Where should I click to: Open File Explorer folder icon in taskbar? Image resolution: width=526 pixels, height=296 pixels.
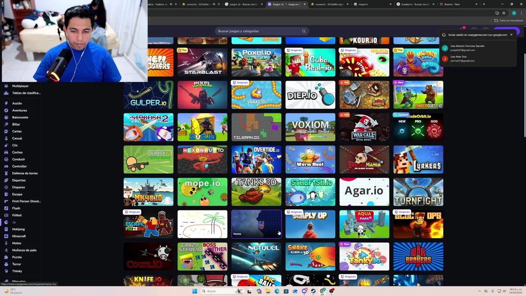pyautogui.click(x=268, y=291)
